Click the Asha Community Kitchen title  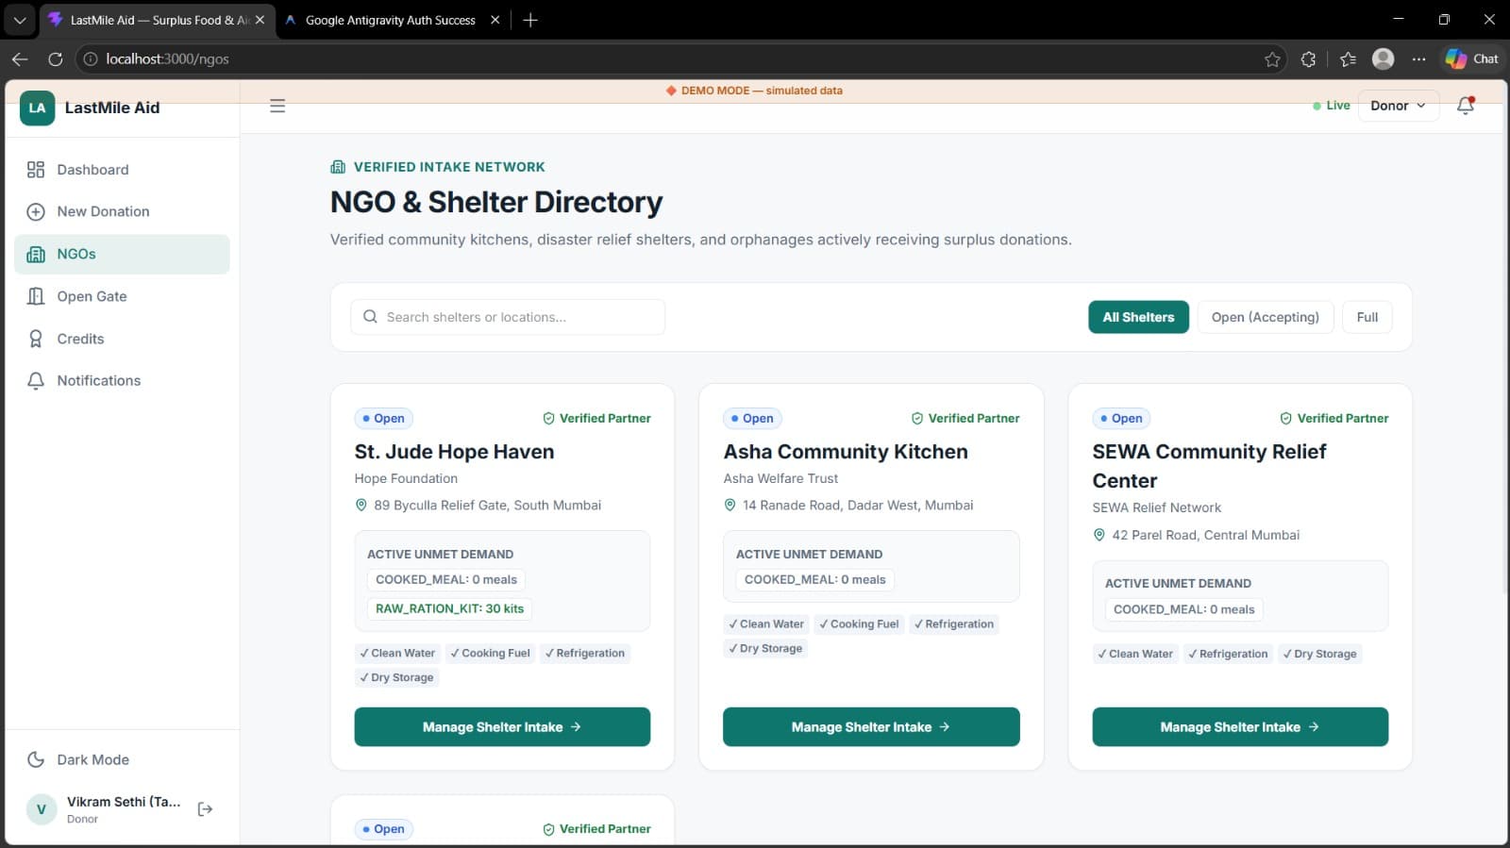[846, 452]
